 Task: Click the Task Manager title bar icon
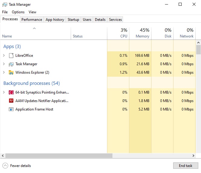tap(5, 5)
